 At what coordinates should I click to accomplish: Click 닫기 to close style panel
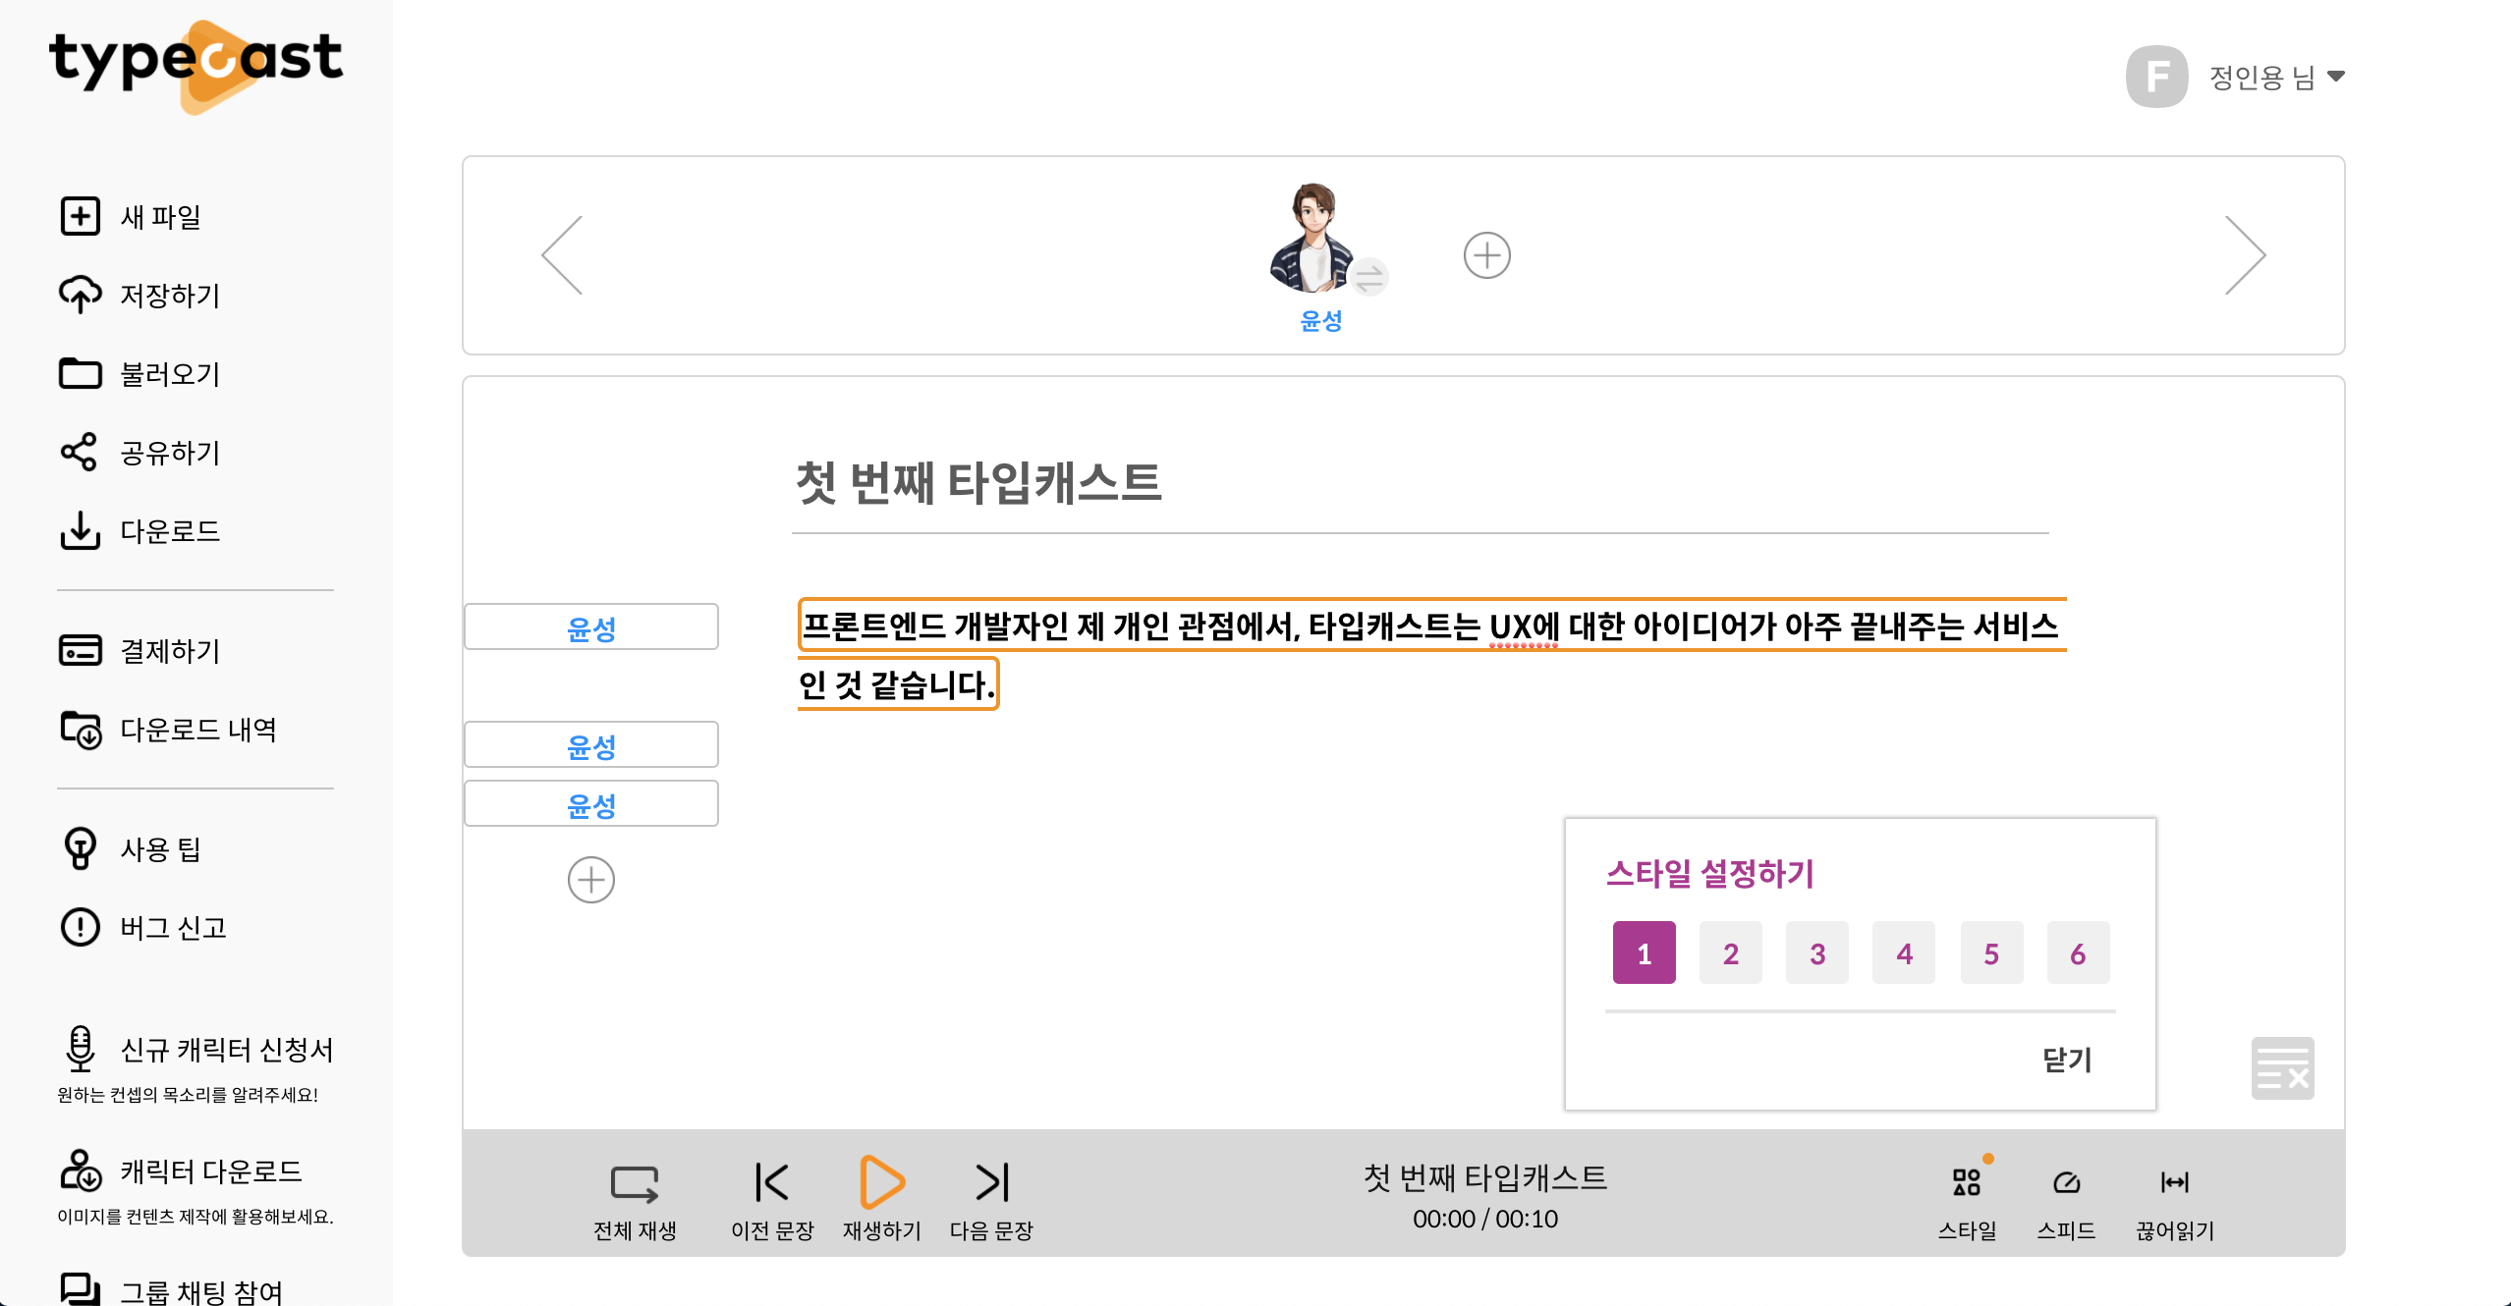2067,1060
